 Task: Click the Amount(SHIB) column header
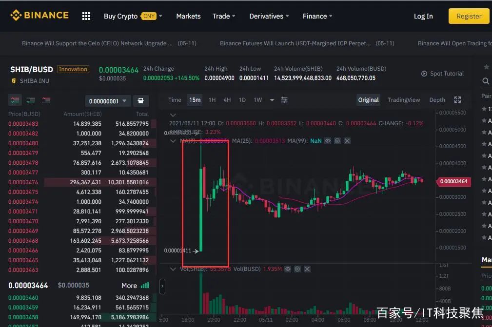[x=82, y=114]
